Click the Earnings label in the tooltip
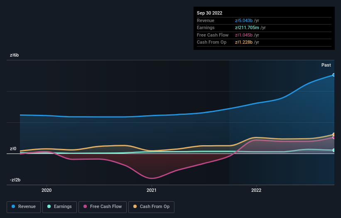 click(x=206, y=27)
